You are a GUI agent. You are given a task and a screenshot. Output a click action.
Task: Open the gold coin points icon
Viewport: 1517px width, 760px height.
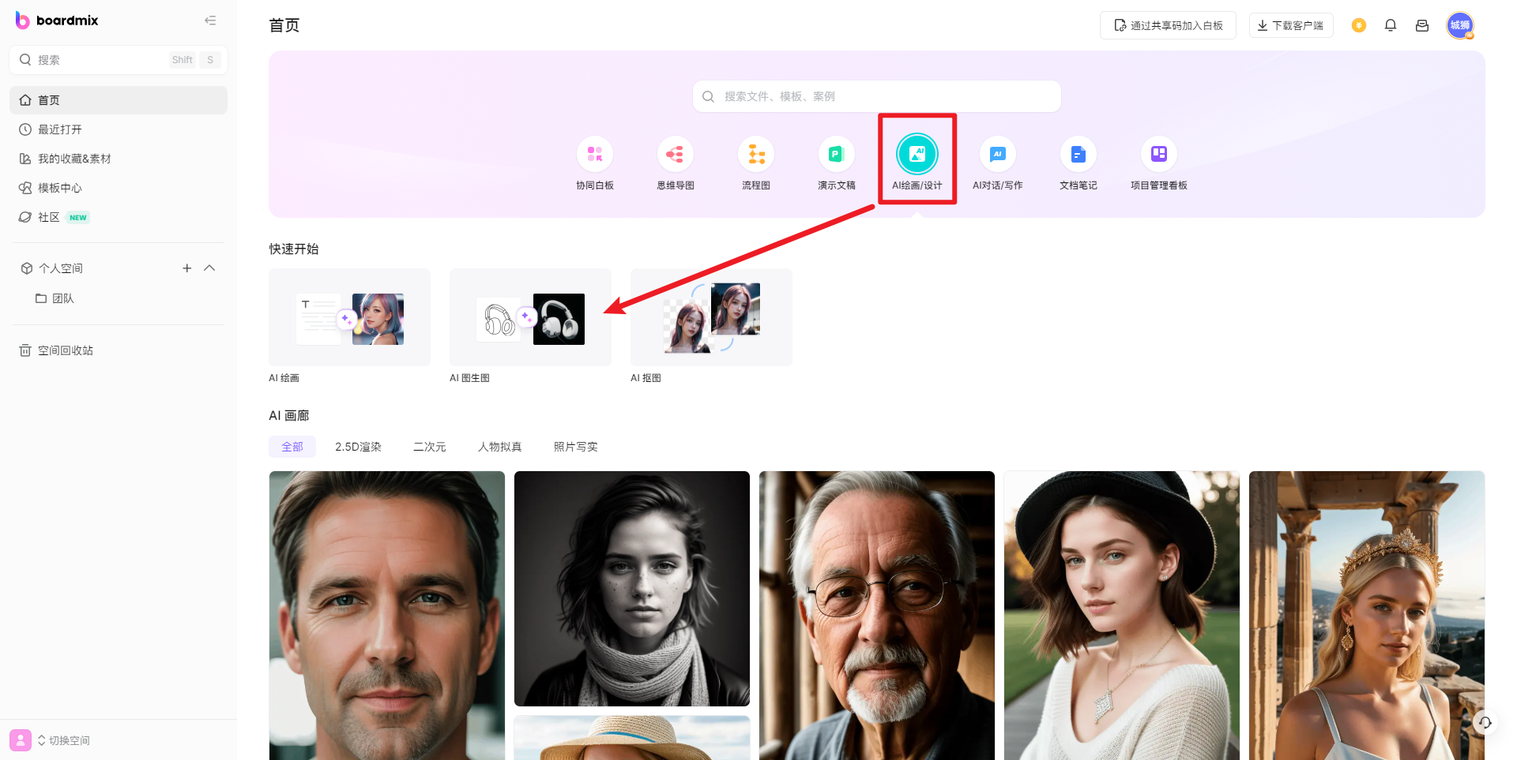click(x=1359, y=25)
